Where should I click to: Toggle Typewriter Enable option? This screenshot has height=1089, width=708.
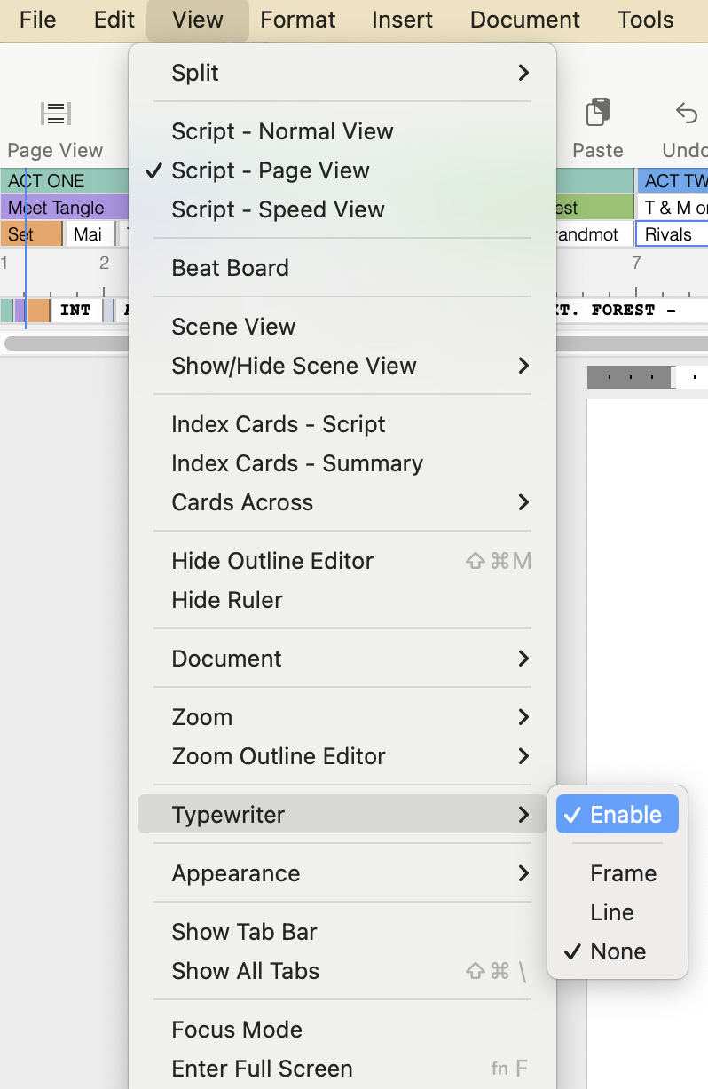618,815
